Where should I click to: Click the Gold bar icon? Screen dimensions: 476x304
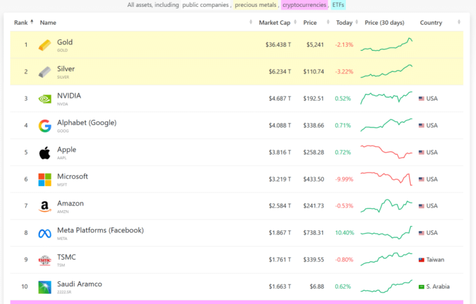point(44,45)
